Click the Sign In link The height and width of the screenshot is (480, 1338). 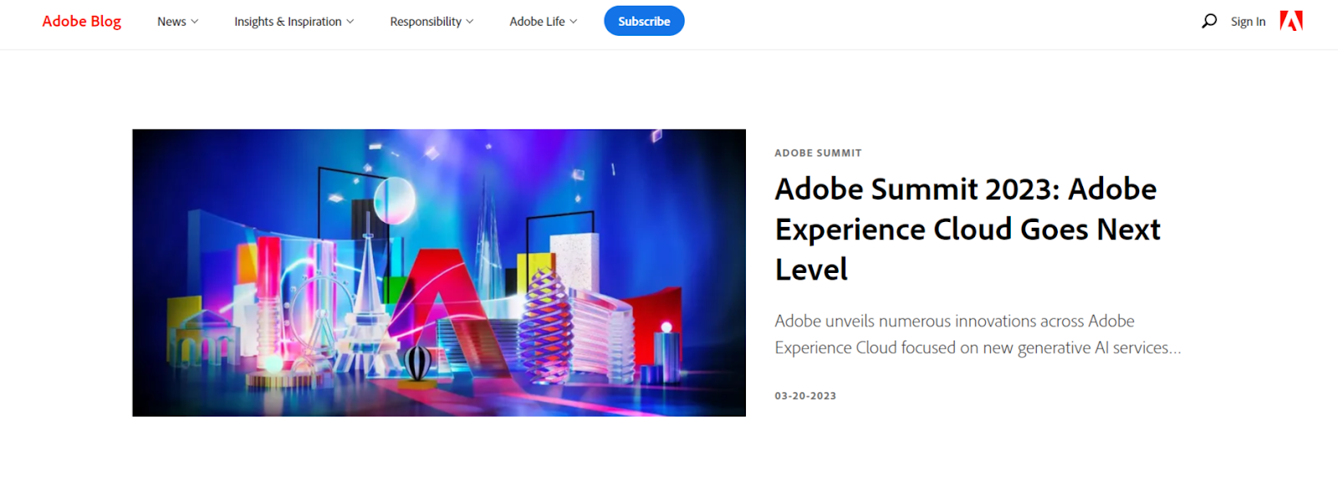tap(1248, 22)
